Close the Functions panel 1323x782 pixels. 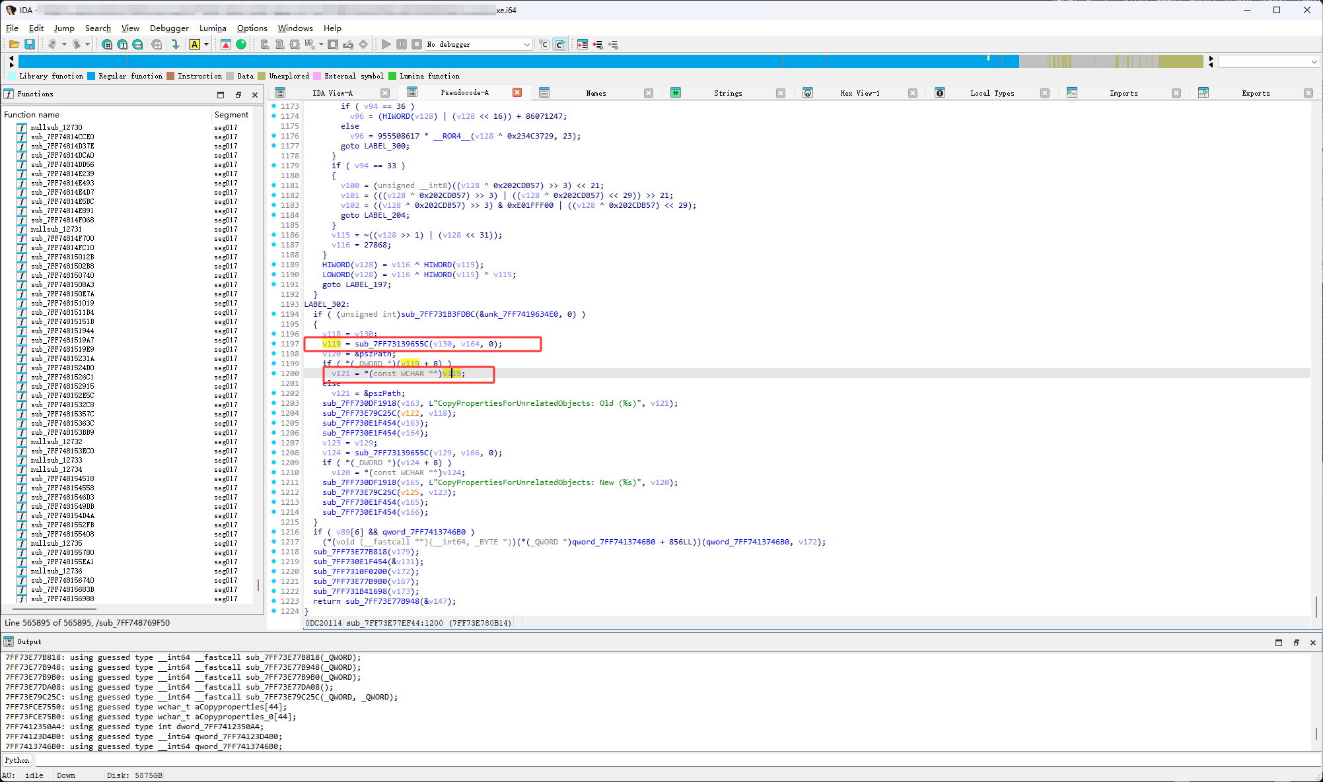pyautogui.click(x=255, y=94)
